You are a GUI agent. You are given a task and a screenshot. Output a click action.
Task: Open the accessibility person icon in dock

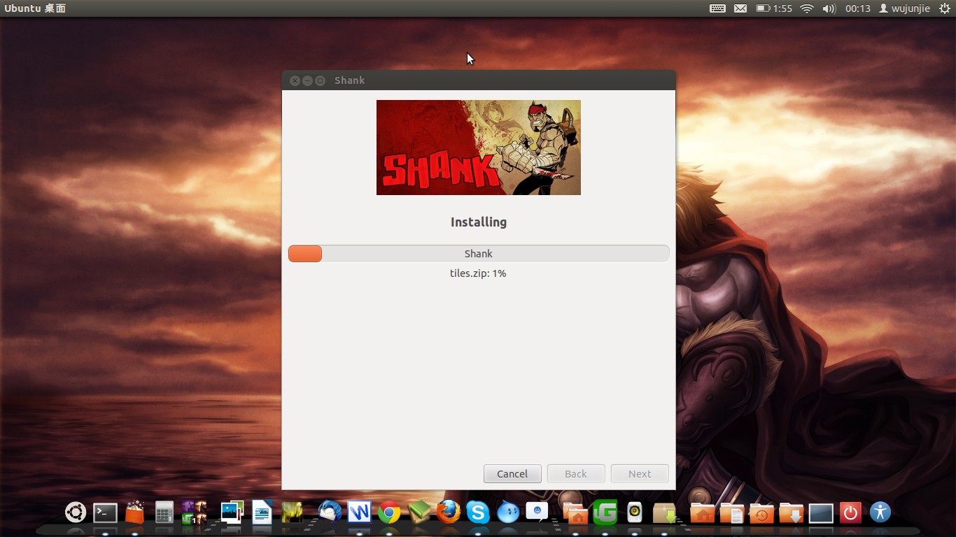click(880, 513)
